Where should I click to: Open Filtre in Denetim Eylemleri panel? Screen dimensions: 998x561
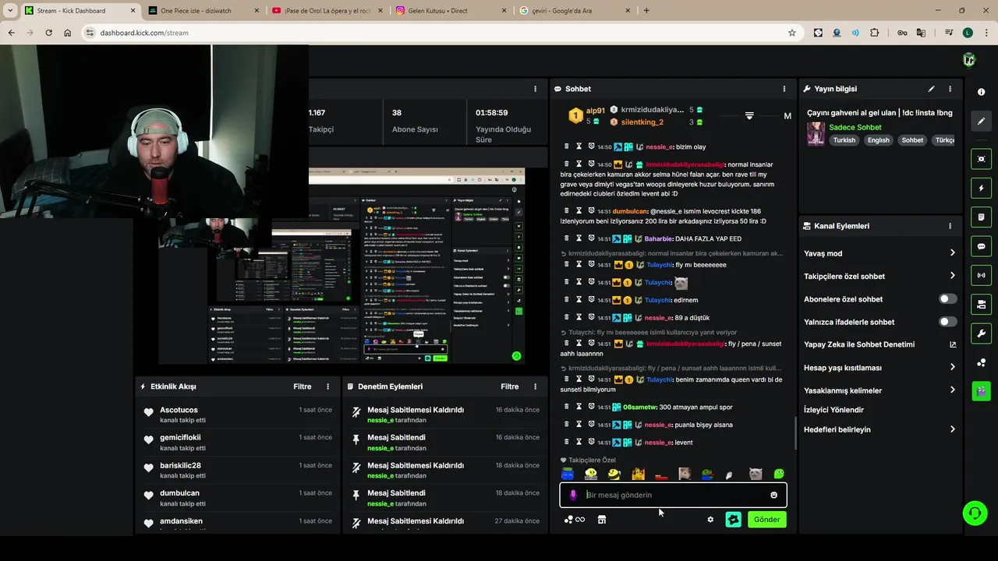(x=510, y=386)
